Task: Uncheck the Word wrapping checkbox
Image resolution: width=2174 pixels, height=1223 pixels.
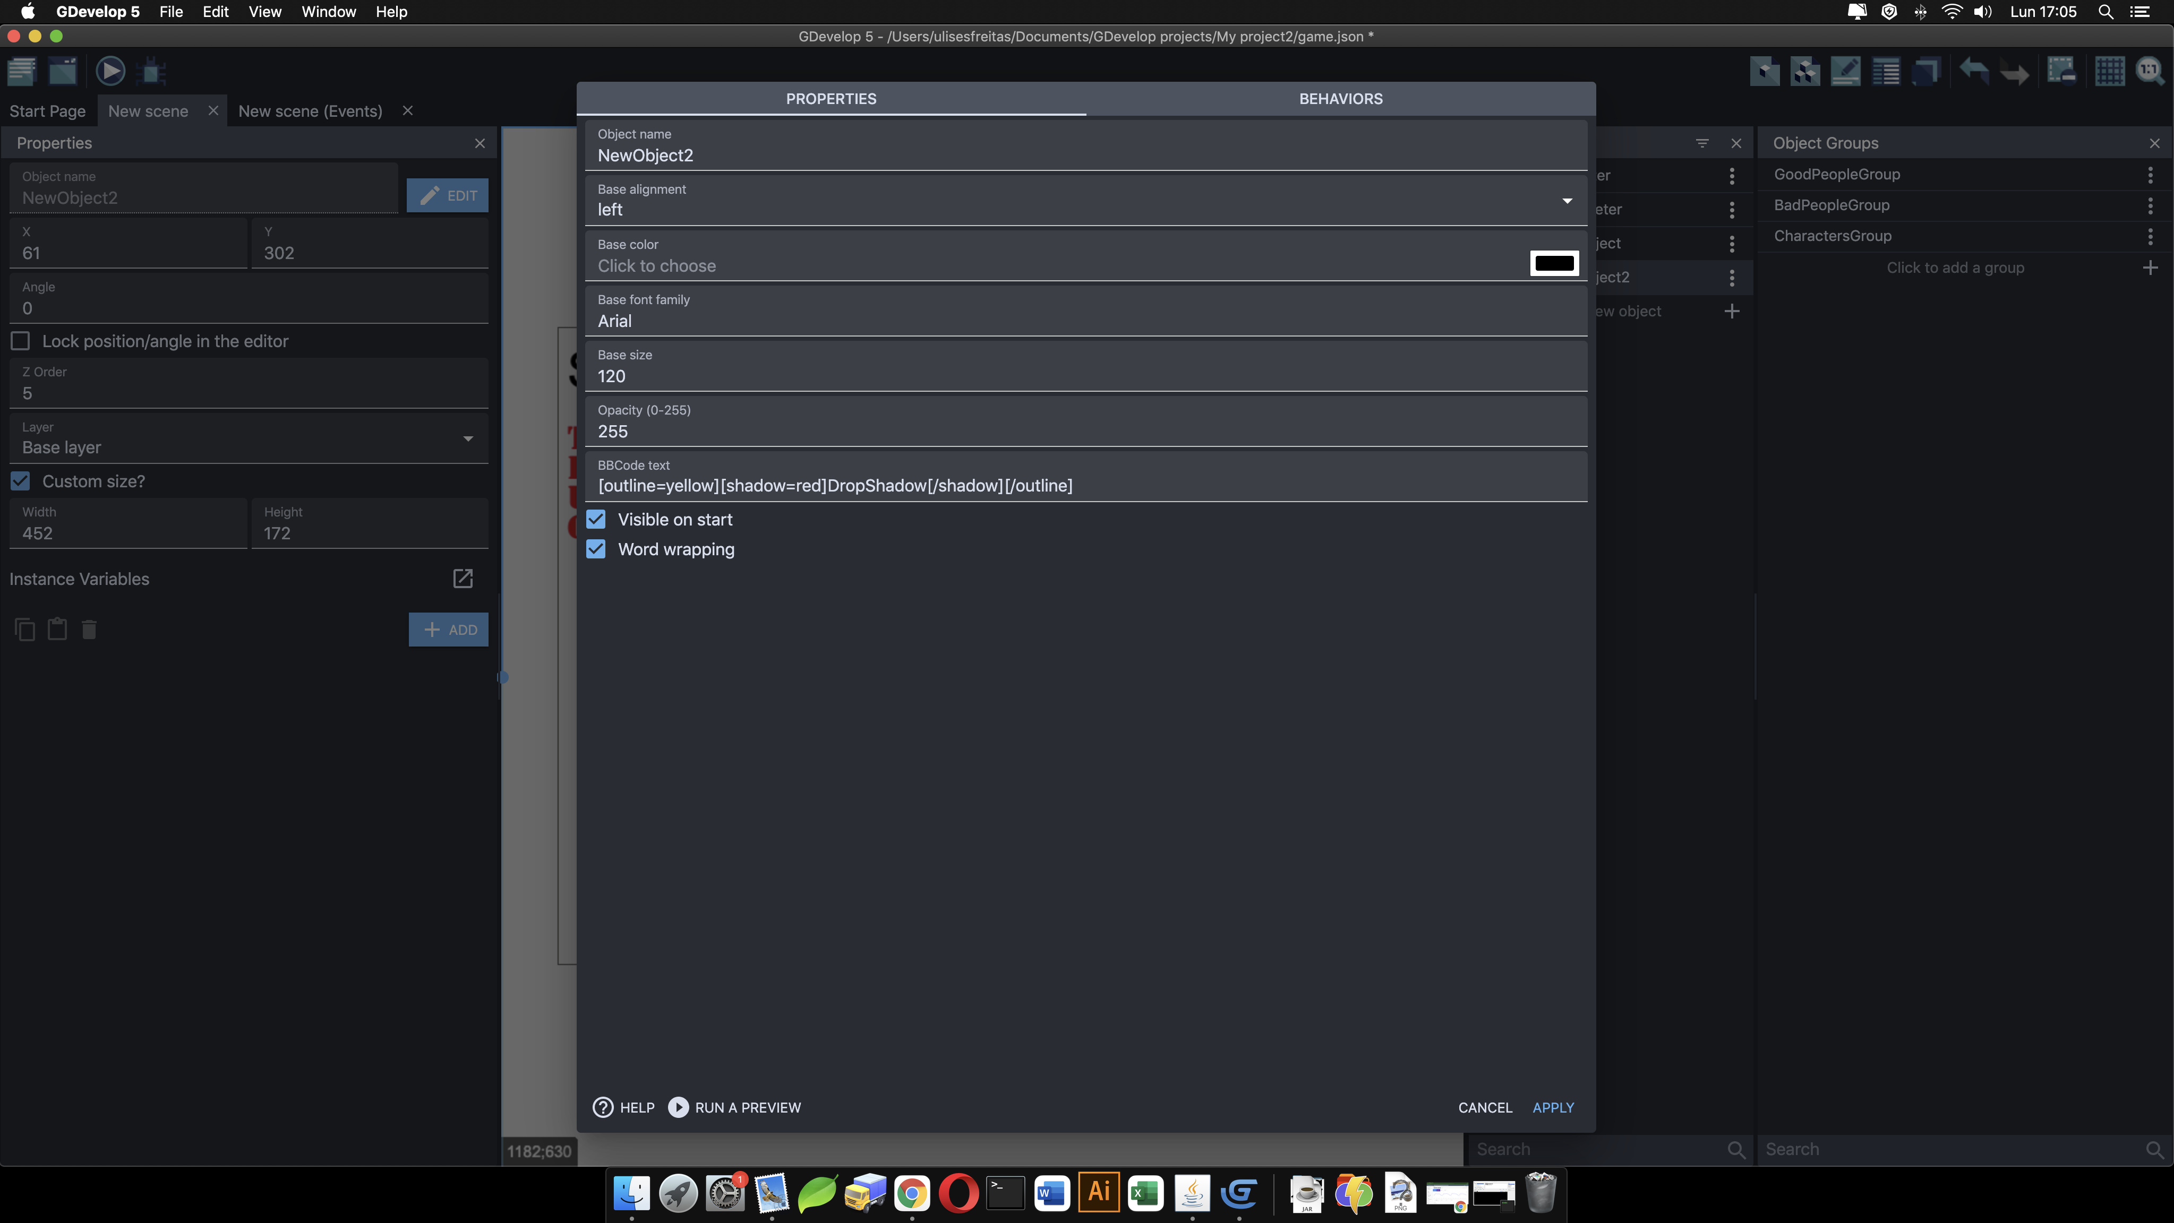Action: [597, 549]
